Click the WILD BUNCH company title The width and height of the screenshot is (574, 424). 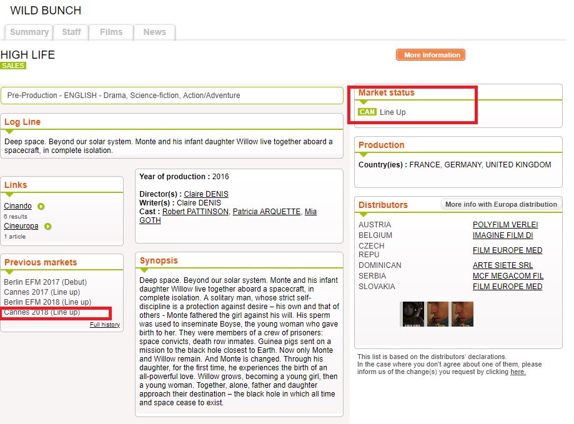pos(46,11)
